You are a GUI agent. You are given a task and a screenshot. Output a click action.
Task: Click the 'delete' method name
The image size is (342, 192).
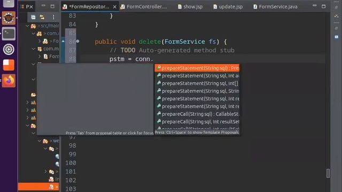[150, 42]
